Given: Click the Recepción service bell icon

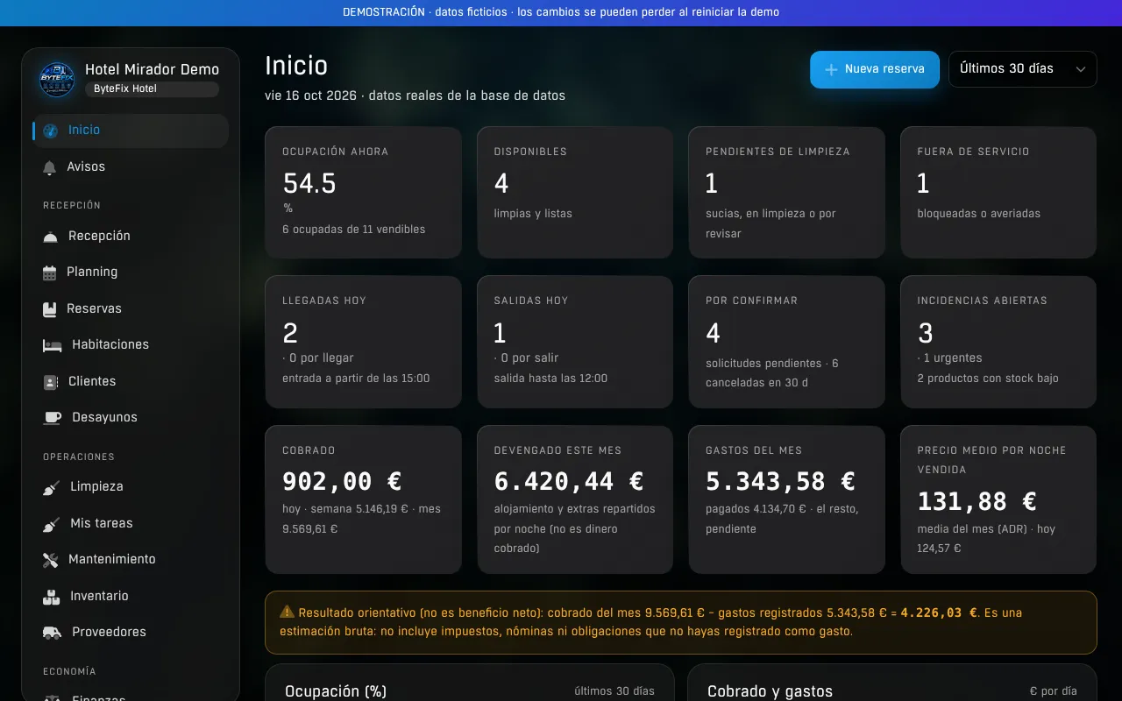Looking at the screenshot, I should [x=51, y=237].
